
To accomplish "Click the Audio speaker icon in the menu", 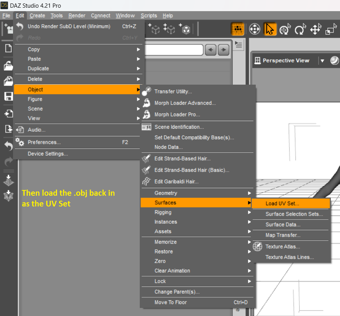I will click(x=20, y=130).
